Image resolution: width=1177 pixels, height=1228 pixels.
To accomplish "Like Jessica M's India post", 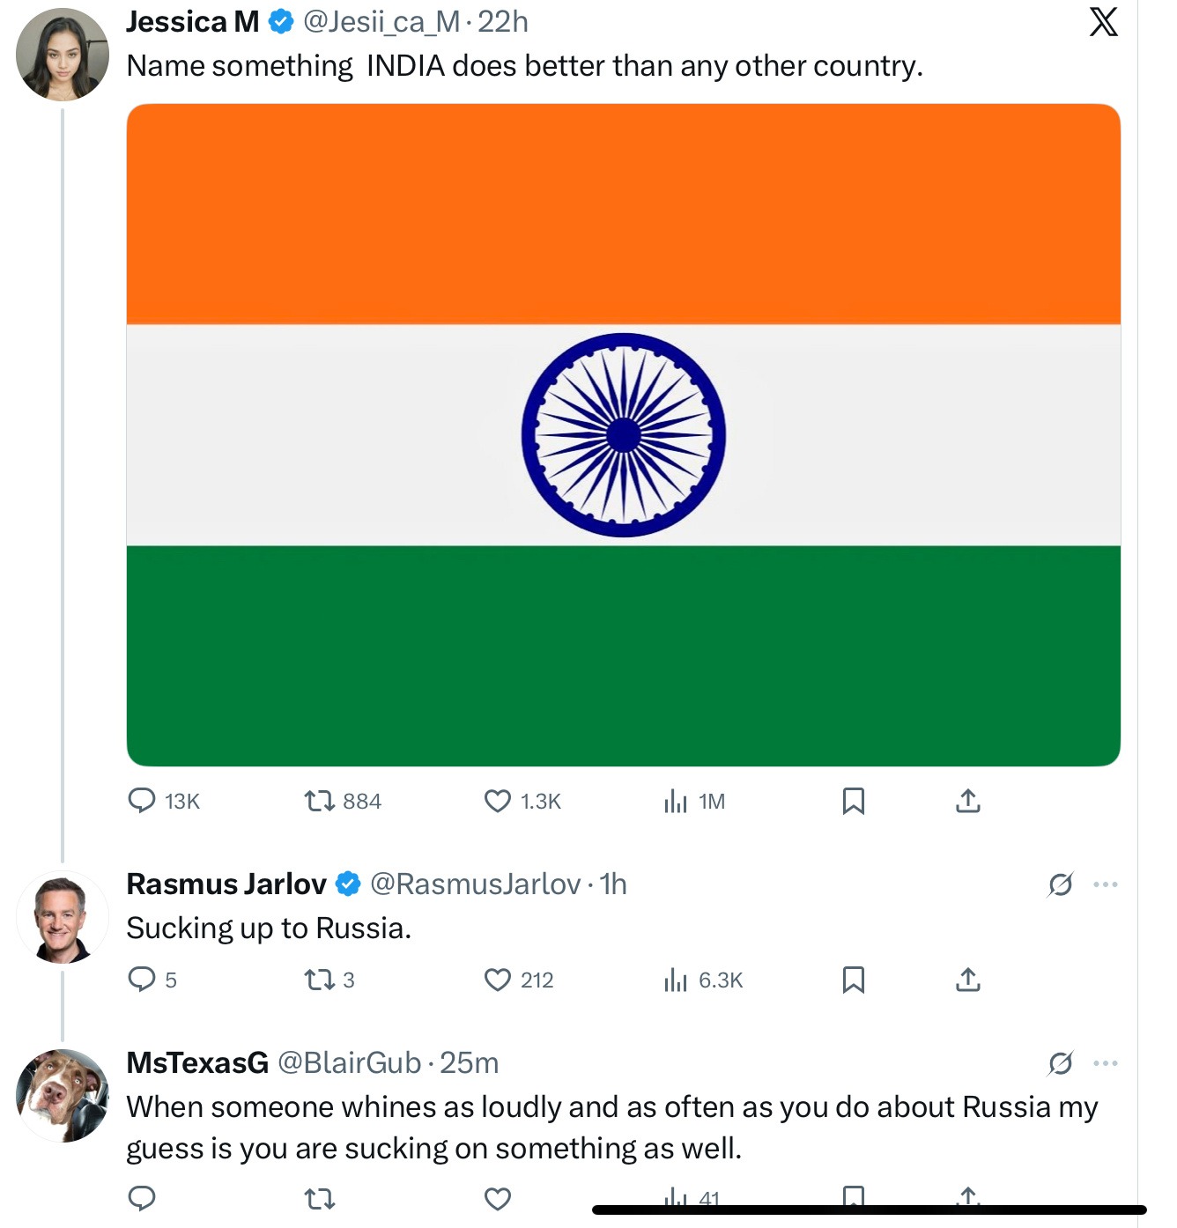I will point(498,801).
